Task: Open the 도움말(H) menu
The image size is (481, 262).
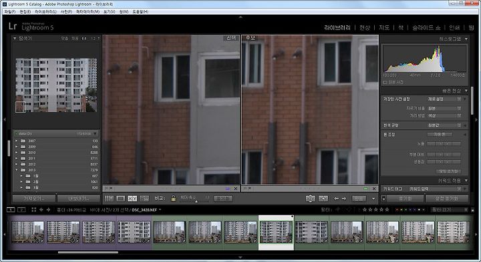Action: point(140,11)
